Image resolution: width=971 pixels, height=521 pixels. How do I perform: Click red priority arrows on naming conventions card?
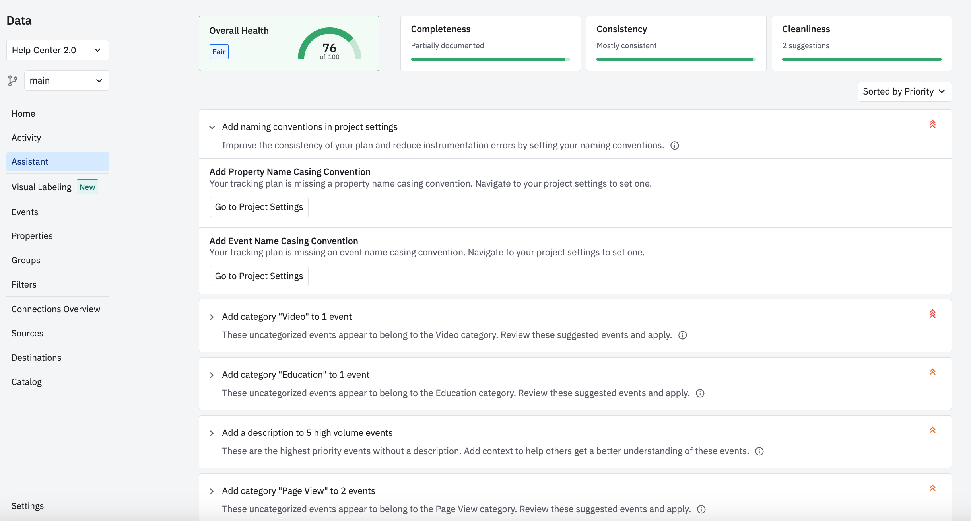932,124
